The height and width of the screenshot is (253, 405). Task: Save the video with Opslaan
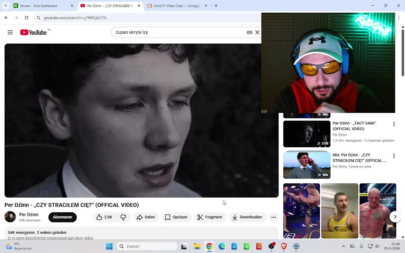pyautogui.click(x=176, y=217)
